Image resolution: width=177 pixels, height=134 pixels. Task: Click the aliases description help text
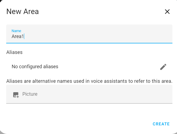(x=89, y=81)
